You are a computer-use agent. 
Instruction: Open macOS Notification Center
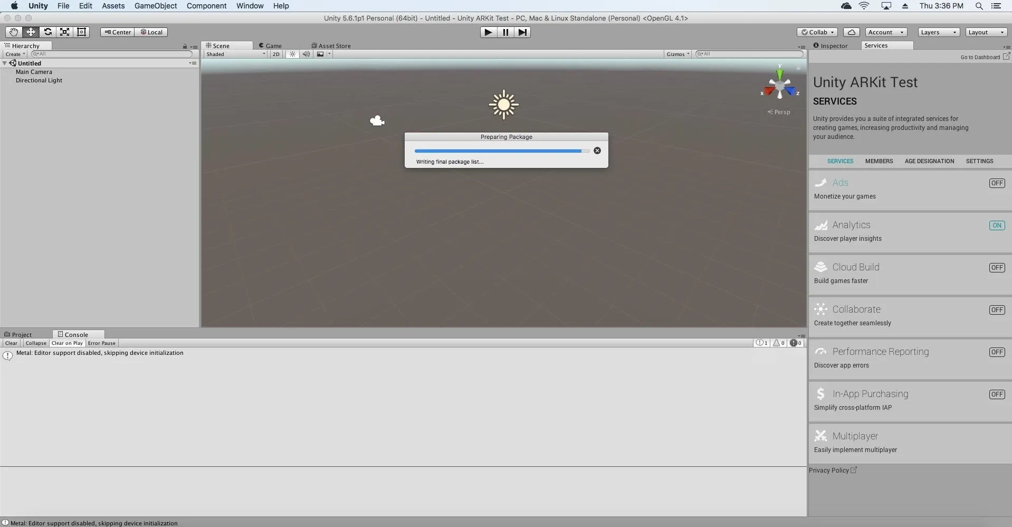(x=996, y=6)
